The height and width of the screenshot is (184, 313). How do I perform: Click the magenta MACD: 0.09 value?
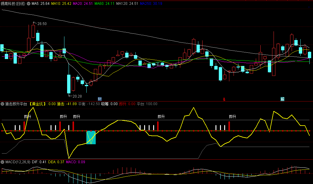(76, 162)
